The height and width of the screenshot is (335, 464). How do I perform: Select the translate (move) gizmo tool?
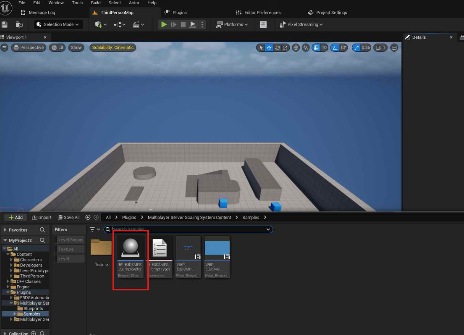pyautogui.click(x=269, y=48)
